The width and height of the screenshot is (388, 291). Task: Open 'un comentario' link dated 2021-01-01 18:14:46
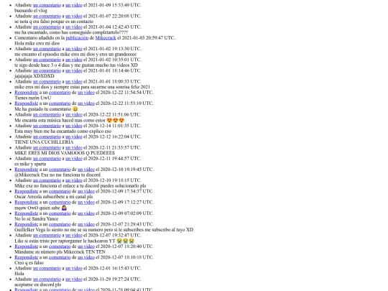click(x=47, y=70)
